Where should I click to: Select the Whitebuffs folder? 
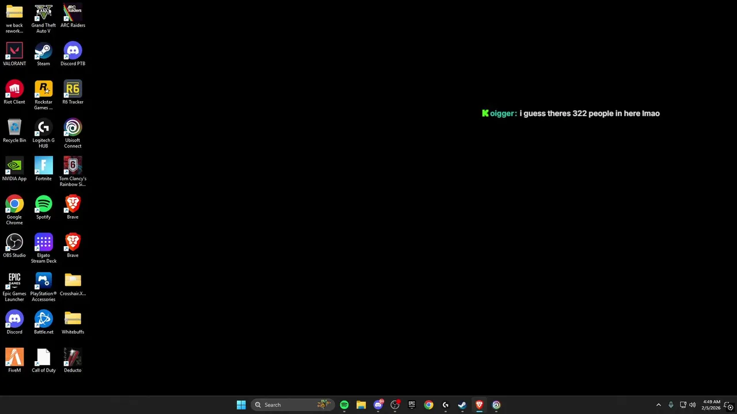(73, 323)
